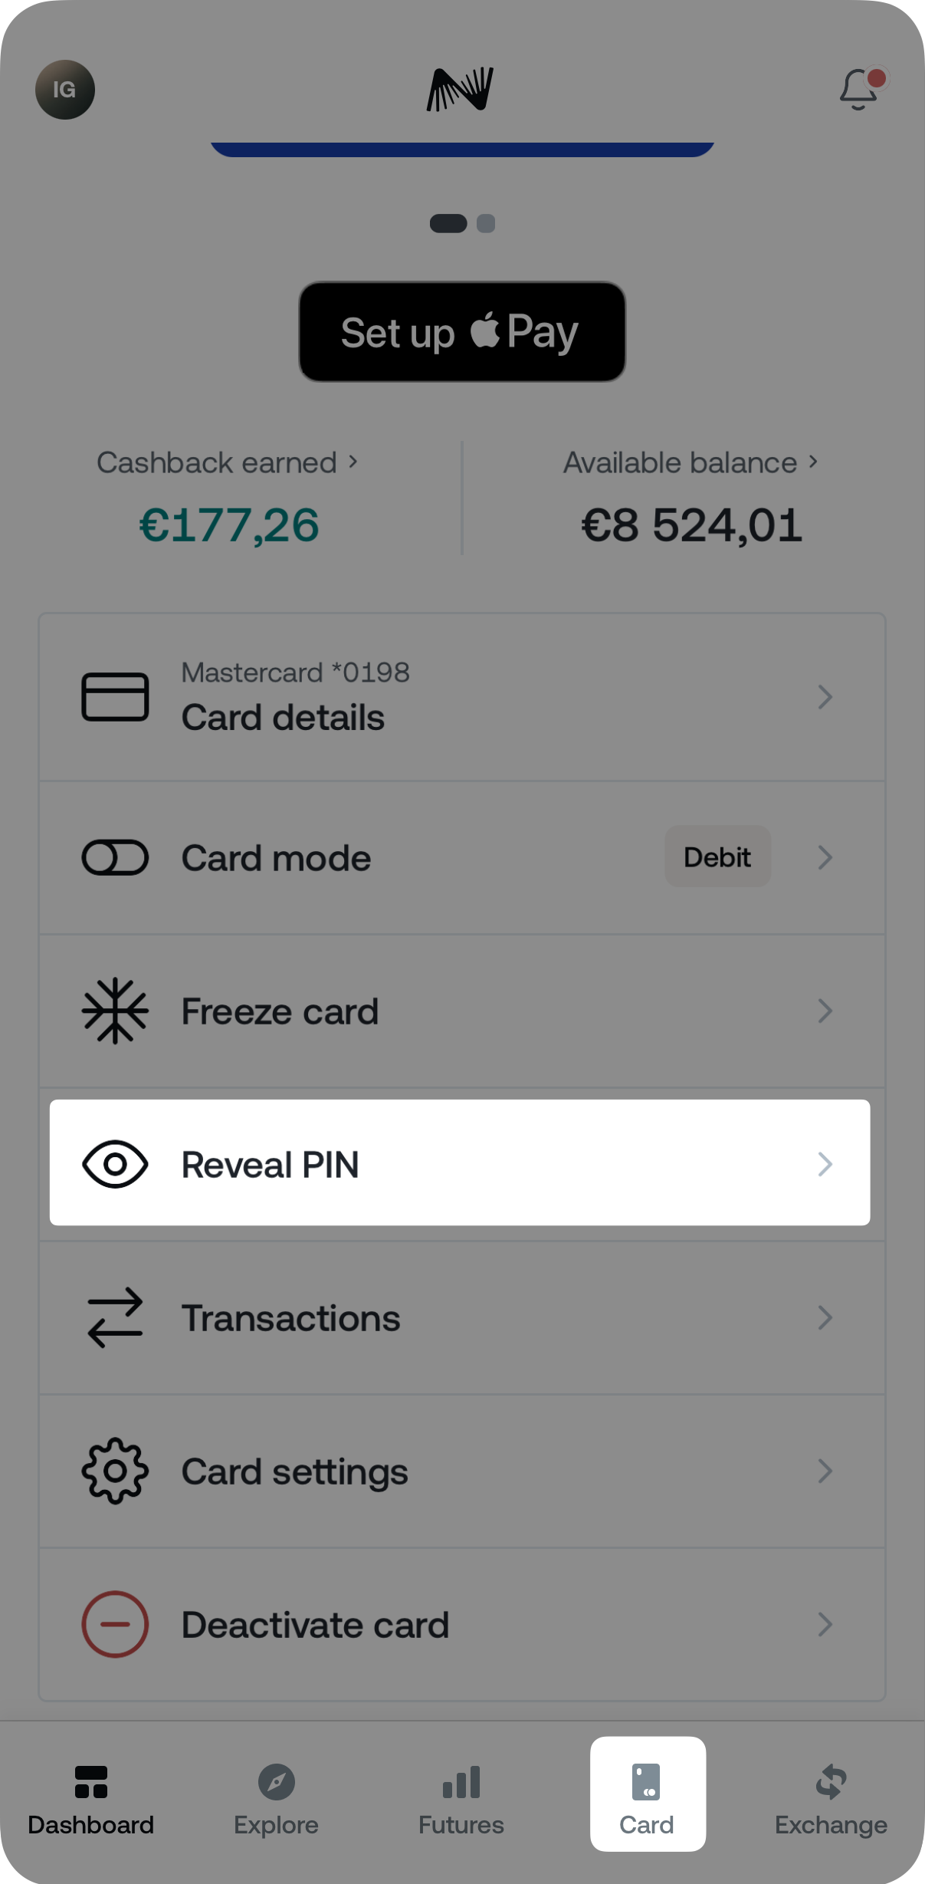The width and height of the screenshot is (925, 1884).
Task: Expand Available balance with the arrow
Action: [814, 462]
